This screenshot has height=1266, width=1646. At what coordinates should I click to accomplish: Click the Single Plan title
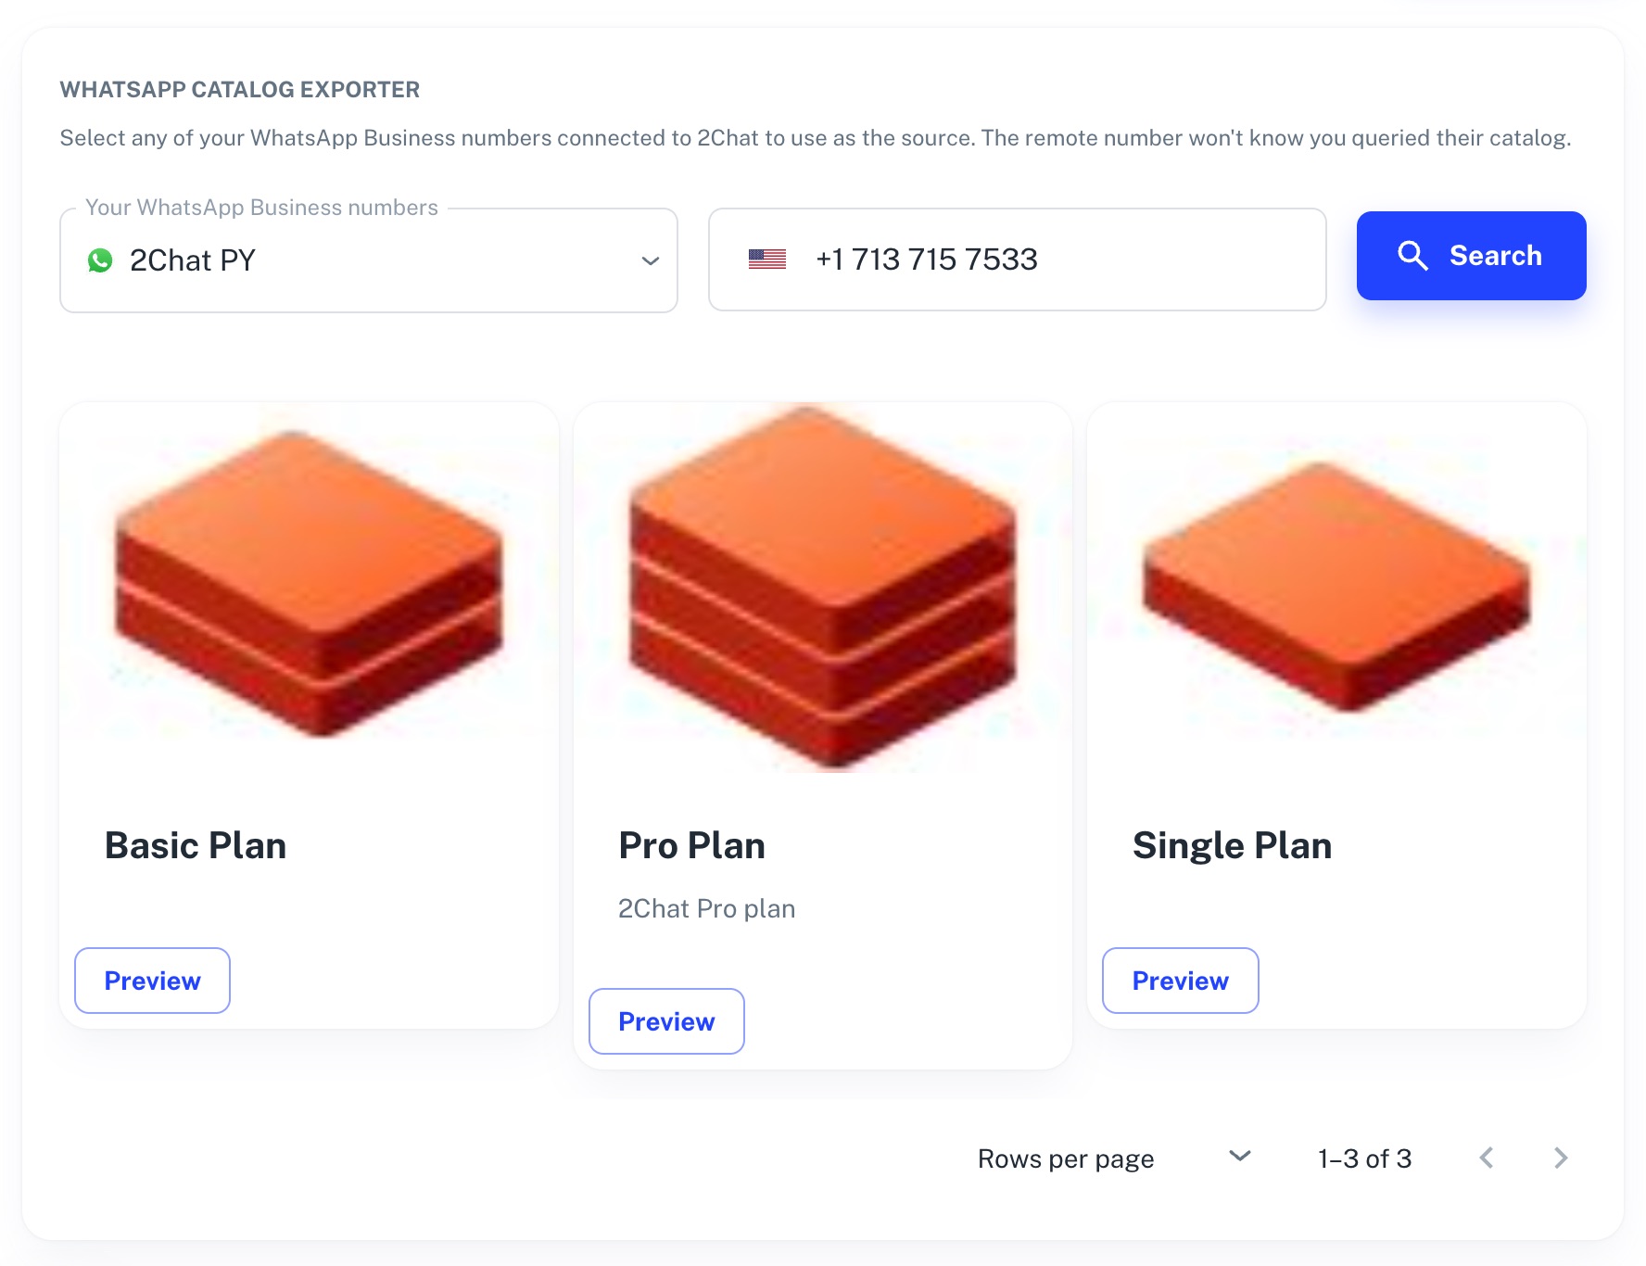point(1232,845)
